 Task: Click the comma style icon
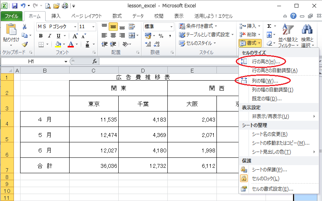170,36
